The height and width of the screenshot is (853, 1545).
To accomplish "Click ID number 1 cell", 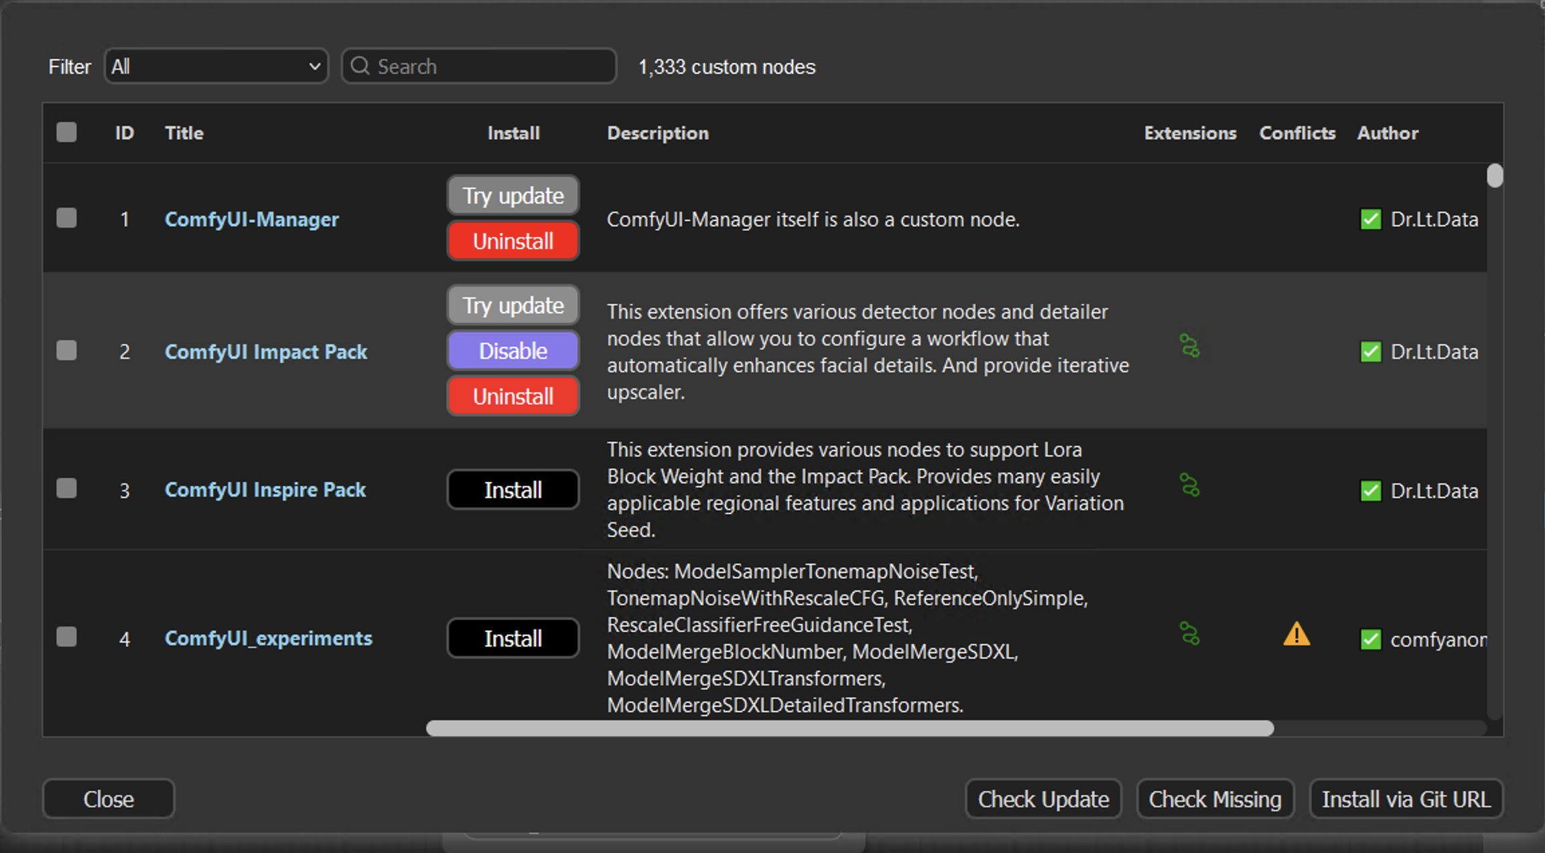I will point(125,220).
